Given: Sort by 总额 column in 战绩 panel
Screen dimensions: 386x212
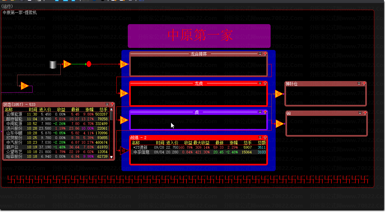Looking at the screenshot, I should 262,143.
